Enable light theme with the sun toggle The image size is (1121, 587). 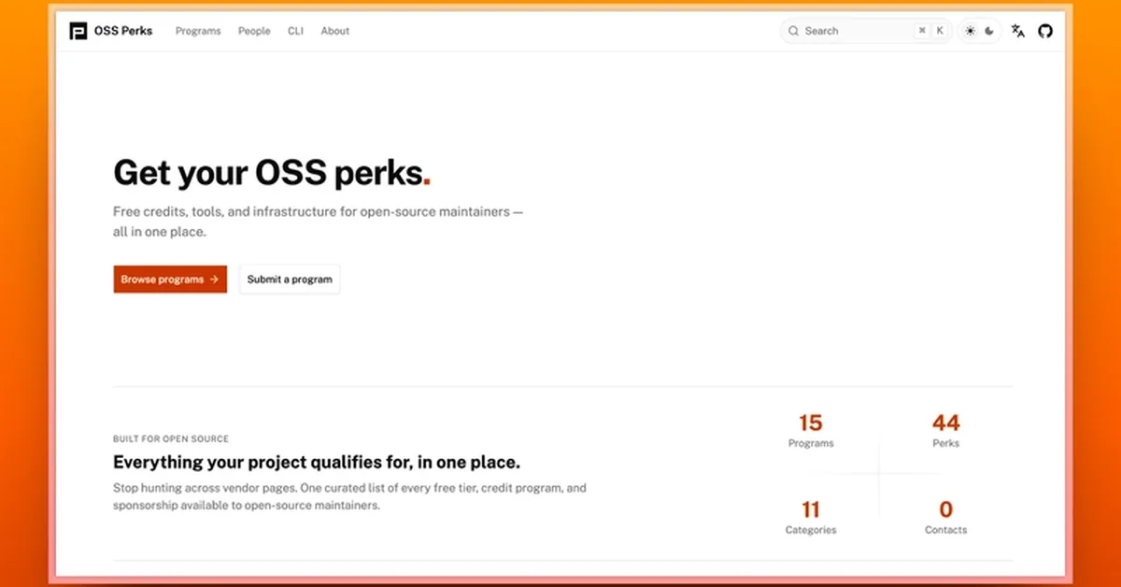click(x=970, y=30)
